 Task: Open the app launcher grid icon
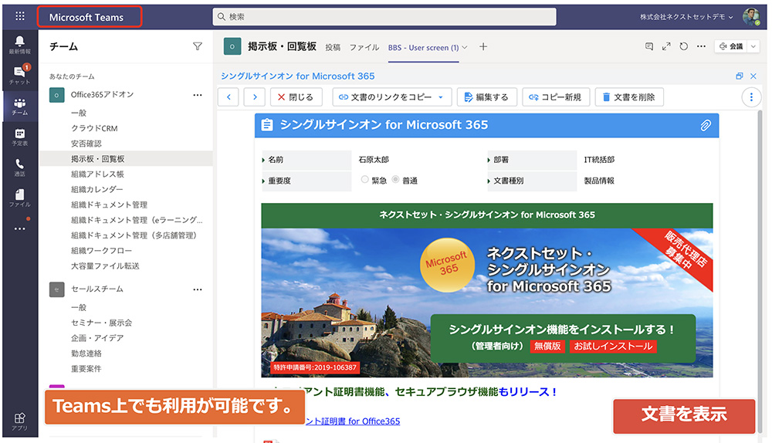[x=20, y=16]
